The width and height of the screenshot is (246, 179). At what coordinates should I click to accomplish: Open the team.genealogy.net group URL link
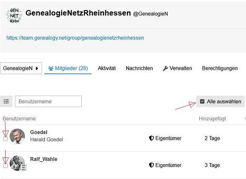coord(75,38)
